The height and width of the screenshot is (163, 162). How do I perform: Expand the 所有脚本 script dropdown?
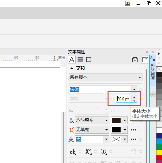106,77
